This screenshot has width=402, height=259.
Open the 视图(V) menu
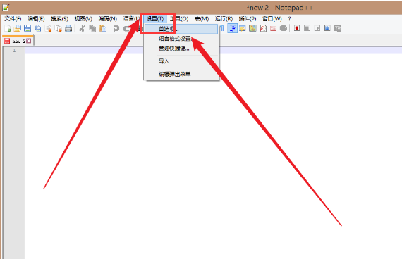[83, 19]
